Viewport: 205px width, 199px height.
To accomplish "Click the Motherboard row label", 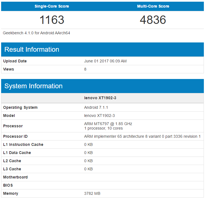I will pyautogui.click(x=15, y=177).
